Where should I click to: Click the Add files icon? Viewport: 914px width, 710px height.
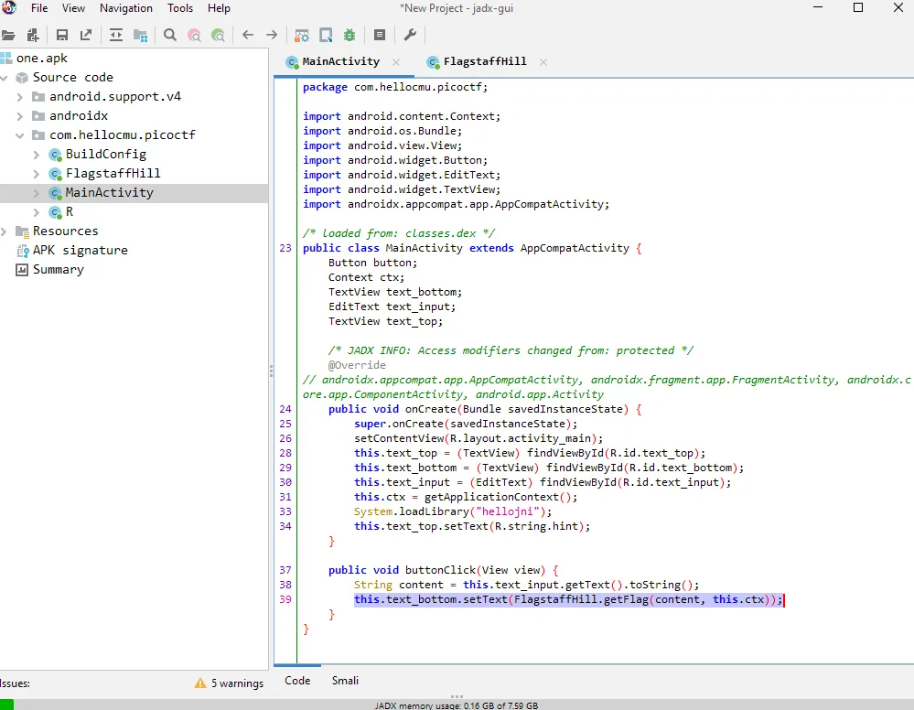click(33, 35)
